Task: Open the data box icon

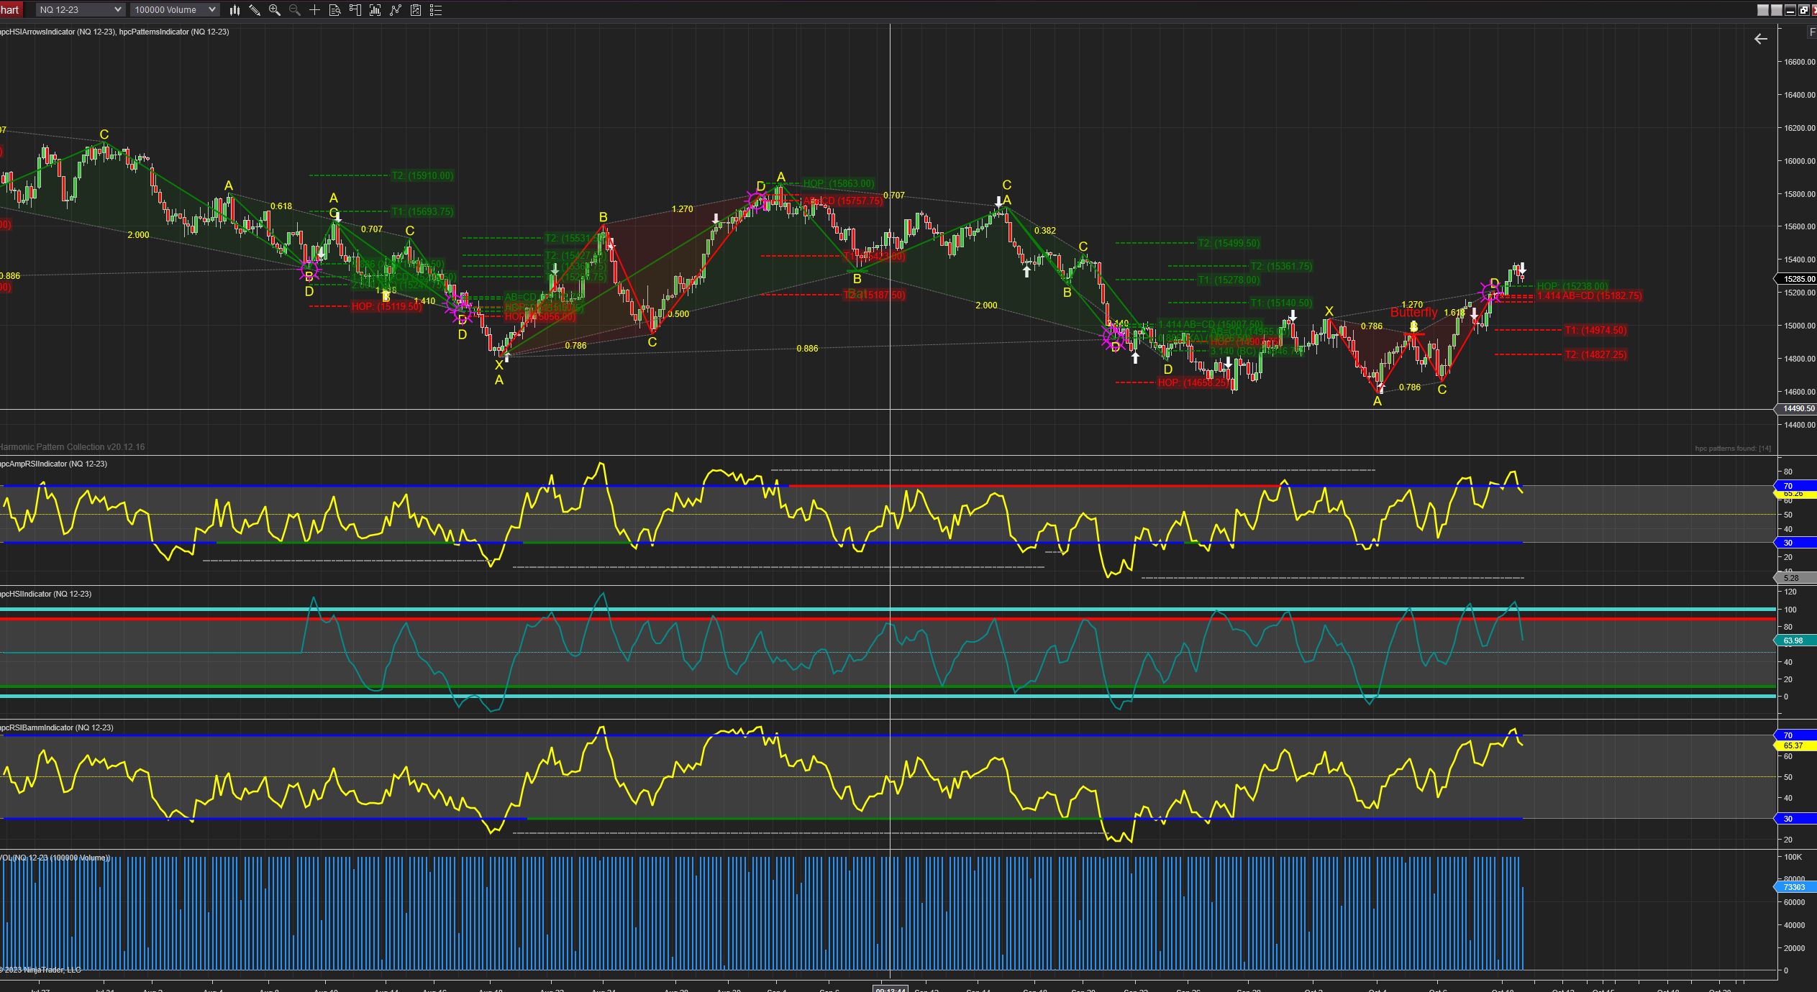Action: coord(334,10)
